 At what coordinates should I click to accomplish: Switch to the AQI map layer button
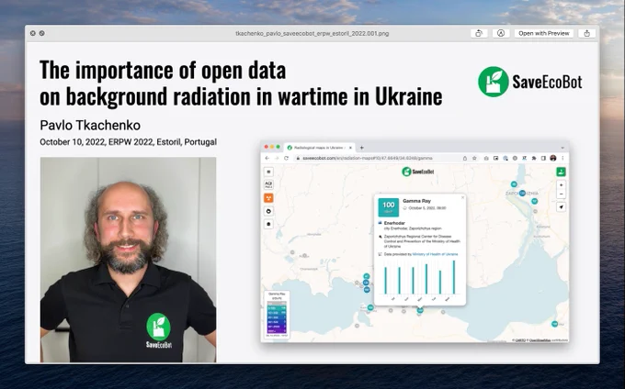pos(268,185)
